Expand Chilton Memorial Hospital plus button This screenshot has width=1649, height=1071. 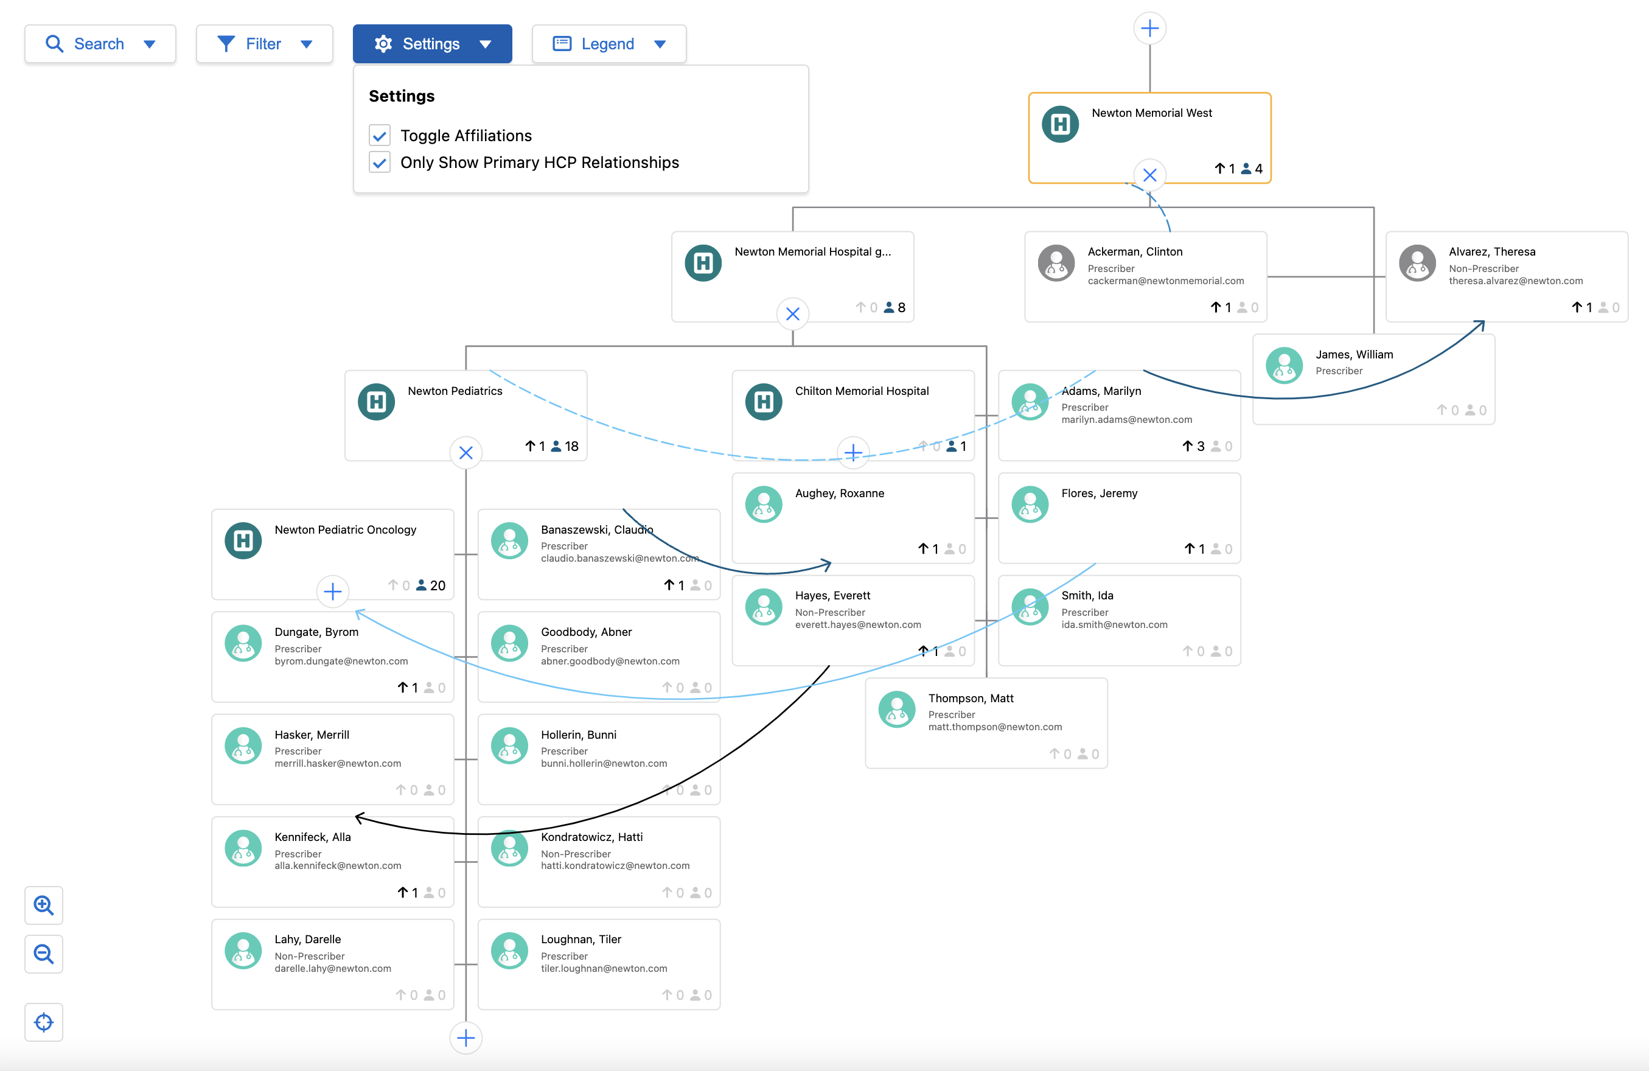coord(853,453)
